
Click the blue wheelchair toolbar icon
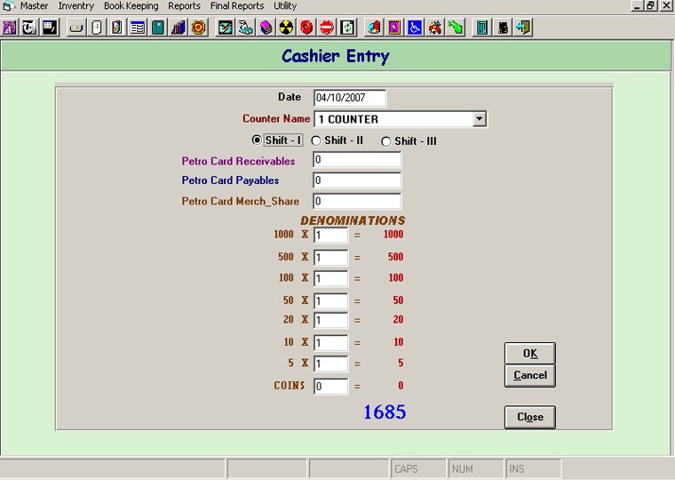pos(415,28)
